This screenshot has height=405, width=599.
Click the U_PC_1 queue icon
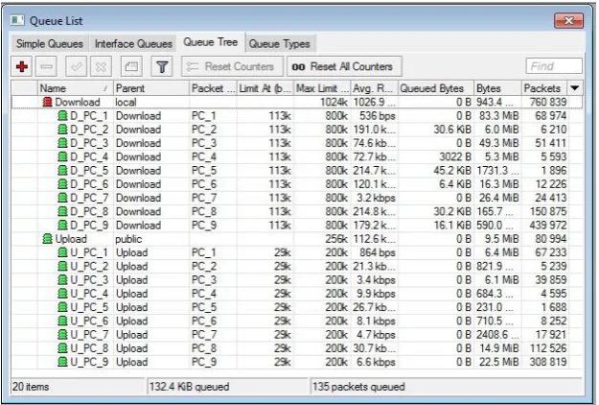(62, 252)
